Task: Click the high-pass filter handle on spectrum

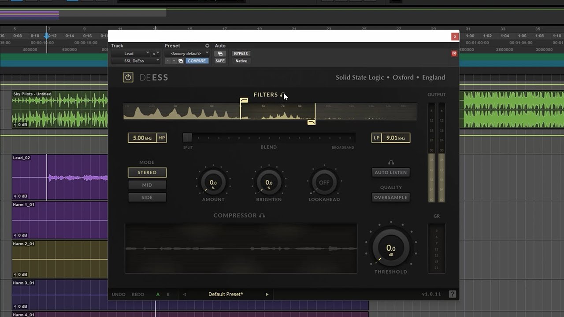Action: point(244,100)
